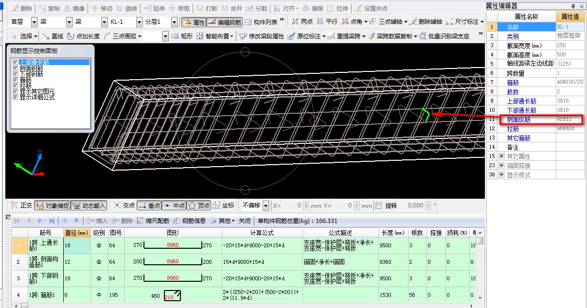Expand 显示样式 group

pos(502,175)
